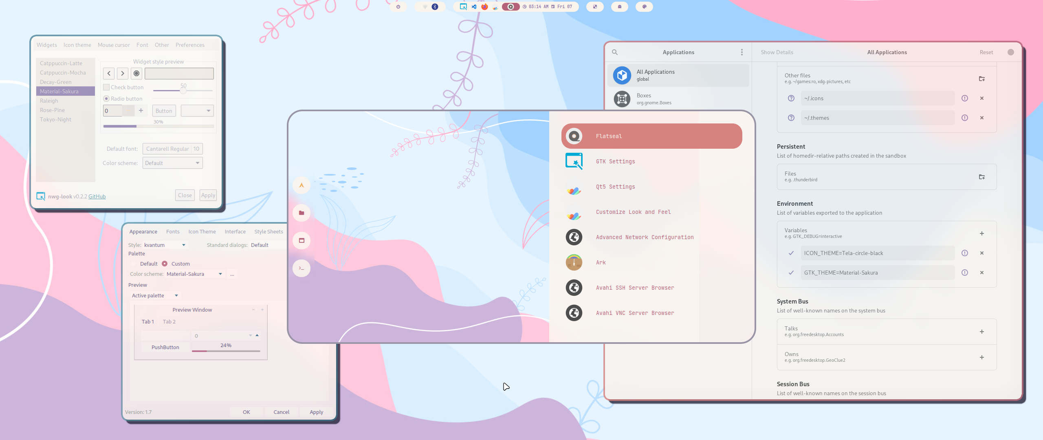Select the Default palette radio button
Viewport: 1043px width, 440px height.
point(134,264)
